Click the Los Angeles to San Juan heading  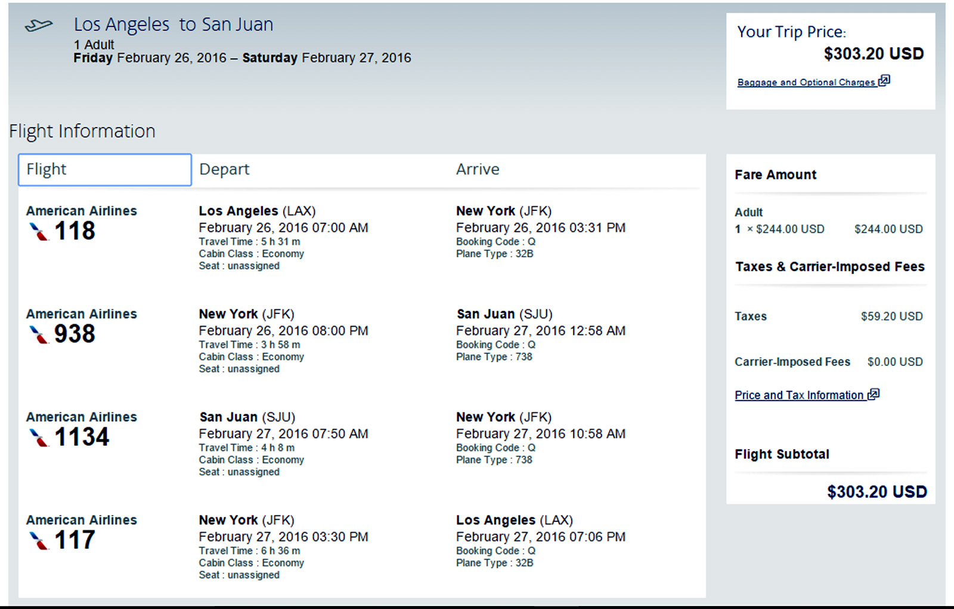click(x=174, y=24)
